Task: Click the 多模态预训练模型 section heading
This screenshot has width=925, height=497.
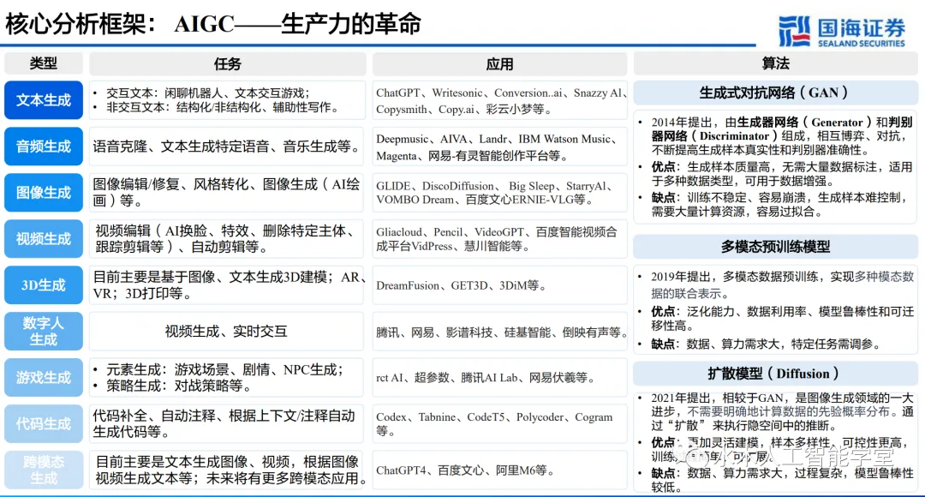Action: 775,247
